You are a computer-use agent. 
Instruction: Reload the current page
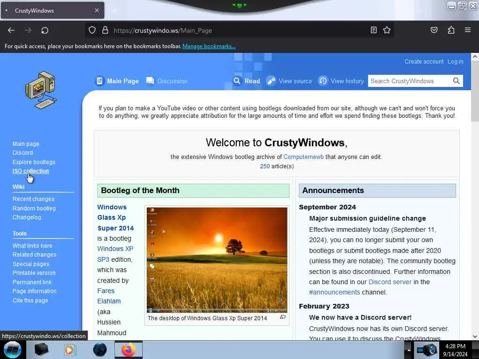click(x=44, y=30)
